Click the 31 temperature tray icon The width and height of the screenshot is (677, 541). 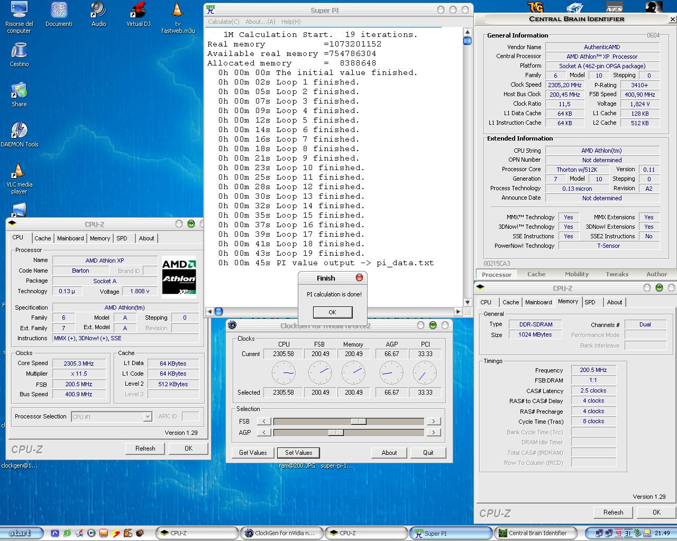628,533
